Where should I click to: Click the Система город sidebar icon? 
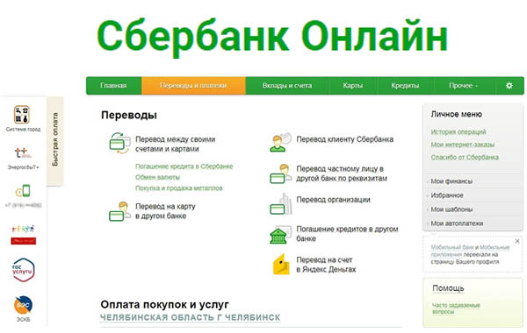(x=22, y=114)
